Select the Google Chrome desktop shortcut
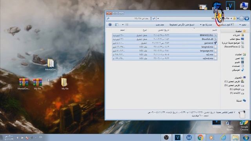Image resolution: width=251 pixels, height=141 pixels. (244, 126)
